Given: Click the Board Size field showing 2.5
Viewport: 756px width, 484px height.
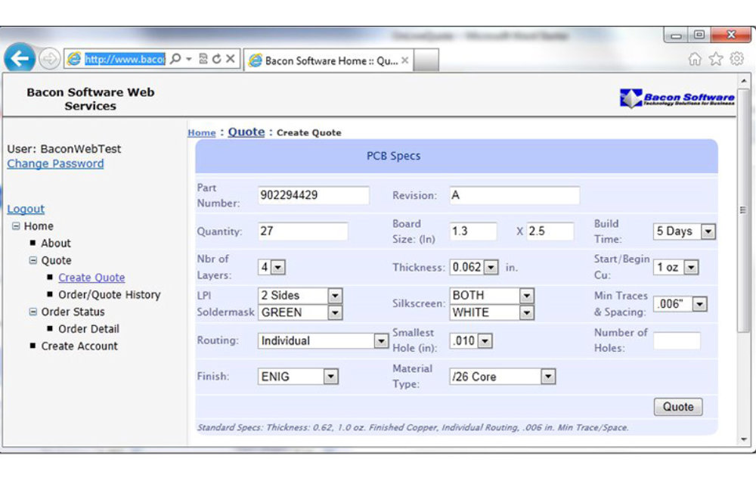Looking at the screenshot, I should (550, 231).
